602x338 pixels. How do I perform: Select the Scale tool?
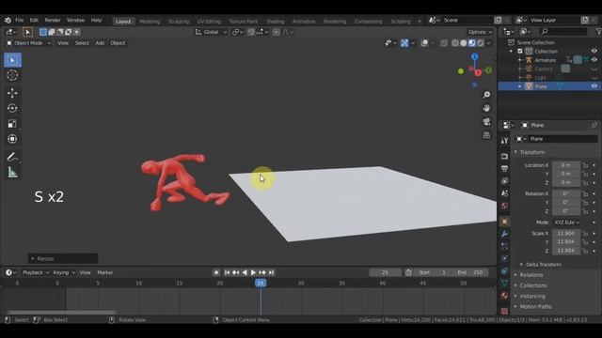coord(12,124)
